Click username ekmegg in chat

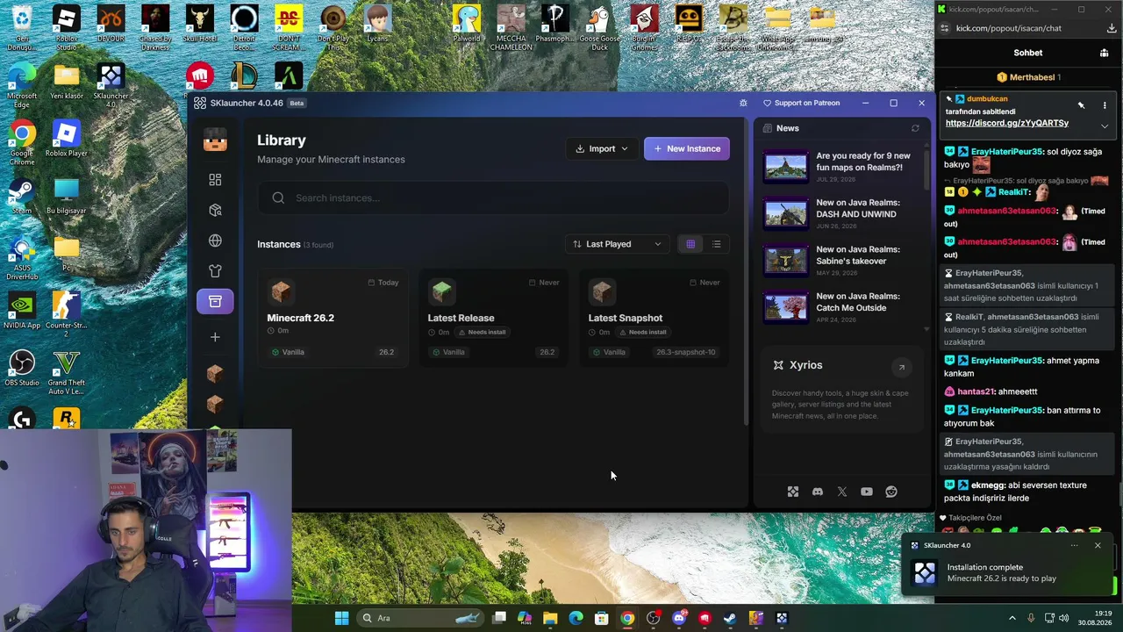(x=988, y=485)
